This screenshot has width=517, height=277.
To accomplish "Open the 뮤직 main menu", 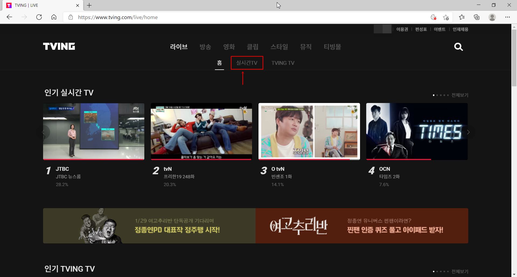I will click(306, 47).
